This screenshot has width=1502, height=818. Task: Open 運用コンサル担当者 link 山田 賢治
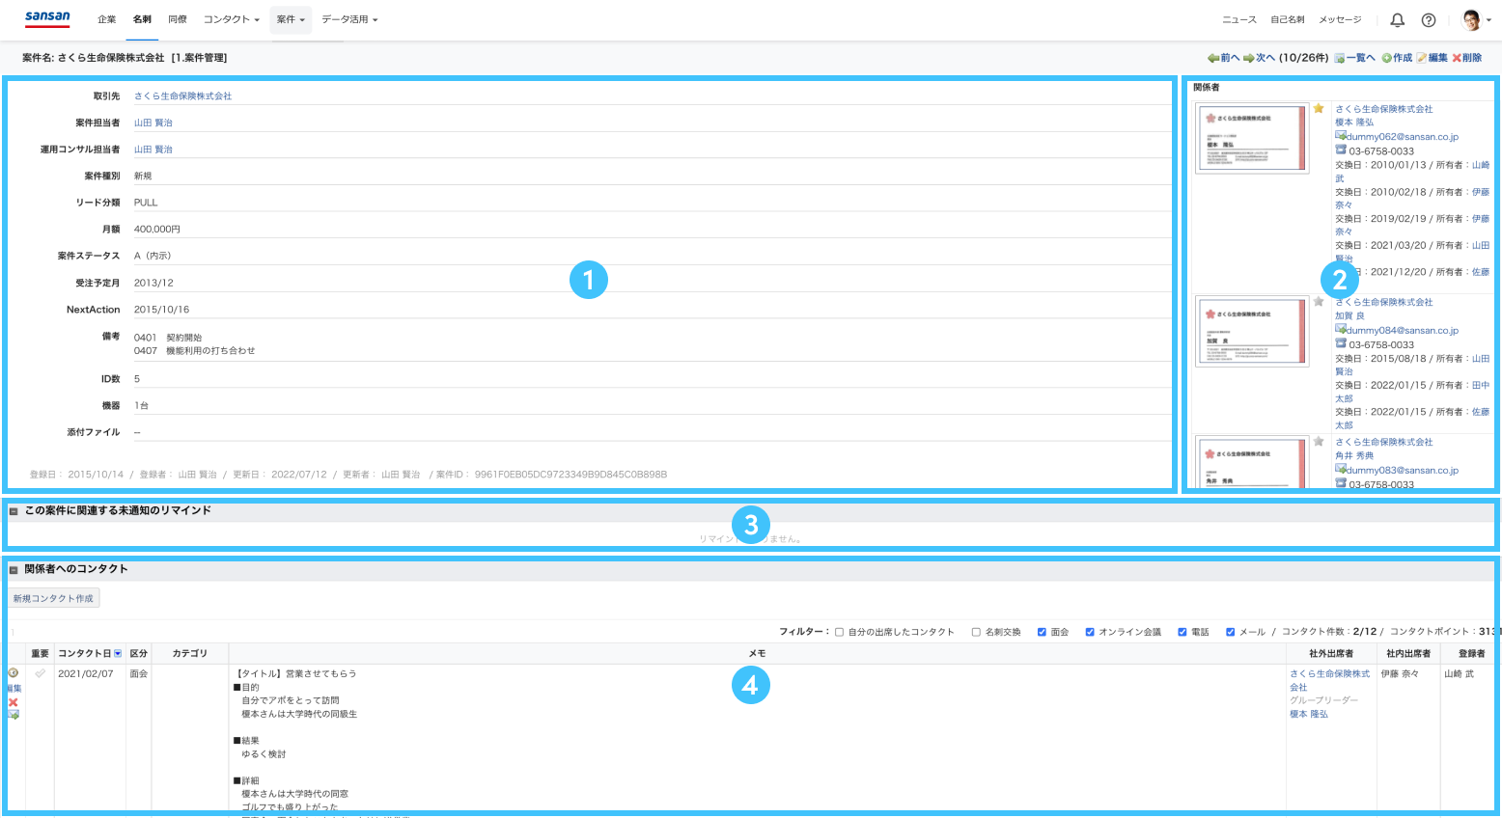point(153,149)
